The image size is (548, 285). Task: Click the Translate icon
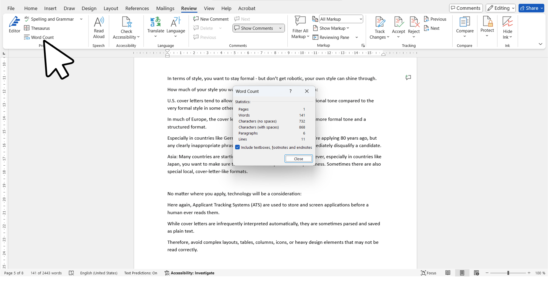[156, 22]
